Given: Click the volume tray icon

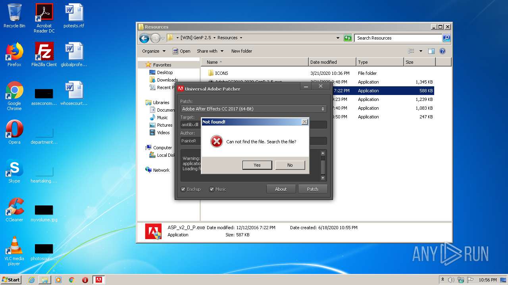Looking at the screenshot, I should coord(451,280).
